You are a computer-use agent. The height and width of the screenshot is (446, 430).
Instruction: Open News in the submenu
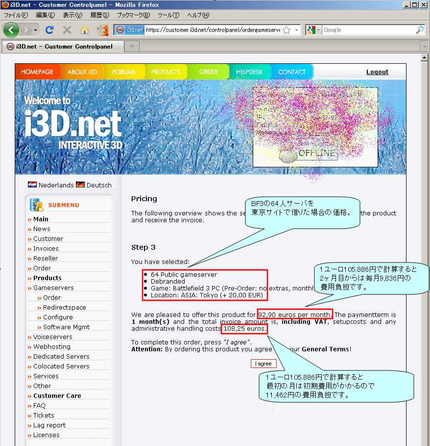click(42, 229)
